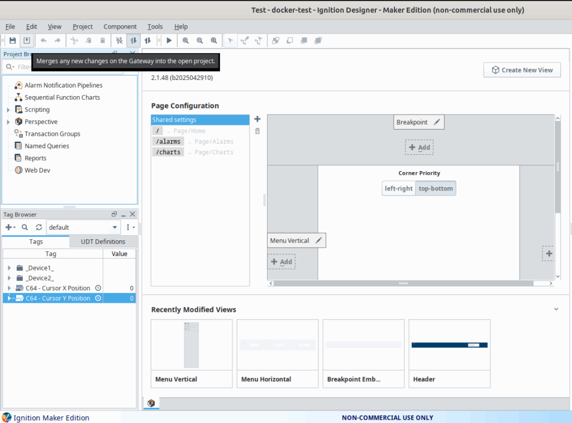
Task: Set Corner Priority to top-bottom
Action: tap(436, 189)
